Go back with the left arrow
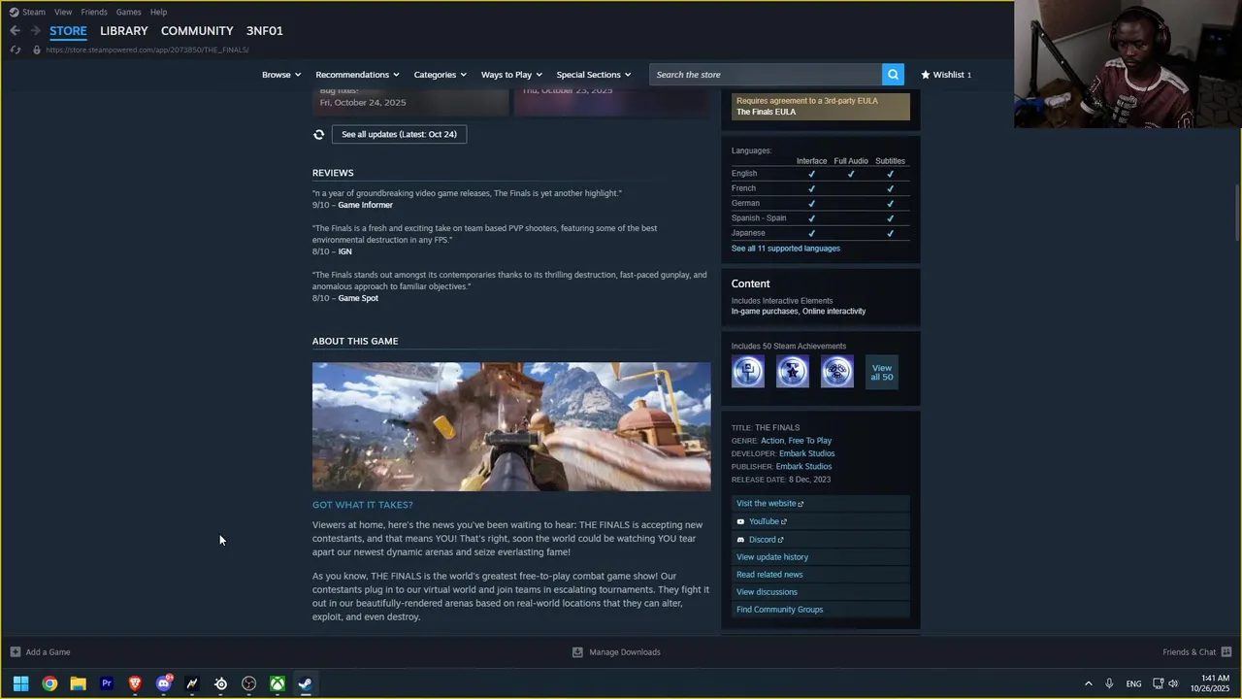Screen dimensions: 1242x699 click(15, 31)
